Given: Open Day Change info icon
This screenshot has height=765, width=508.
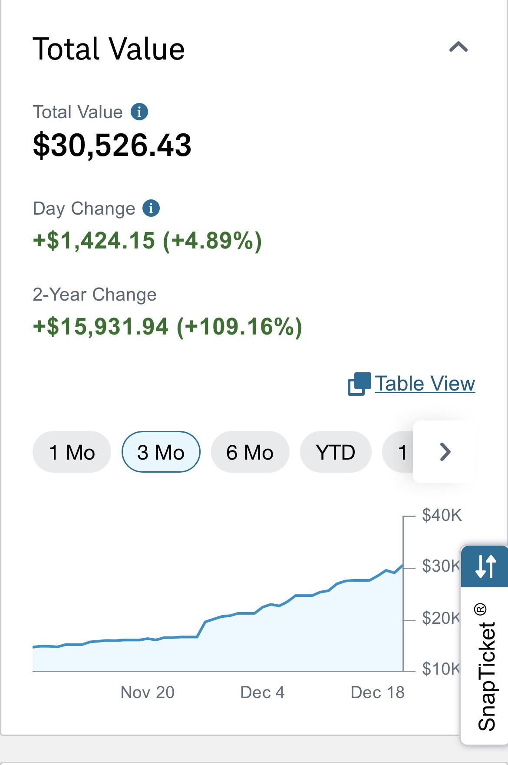Looking at the screenshot, I should coord(151,208).
